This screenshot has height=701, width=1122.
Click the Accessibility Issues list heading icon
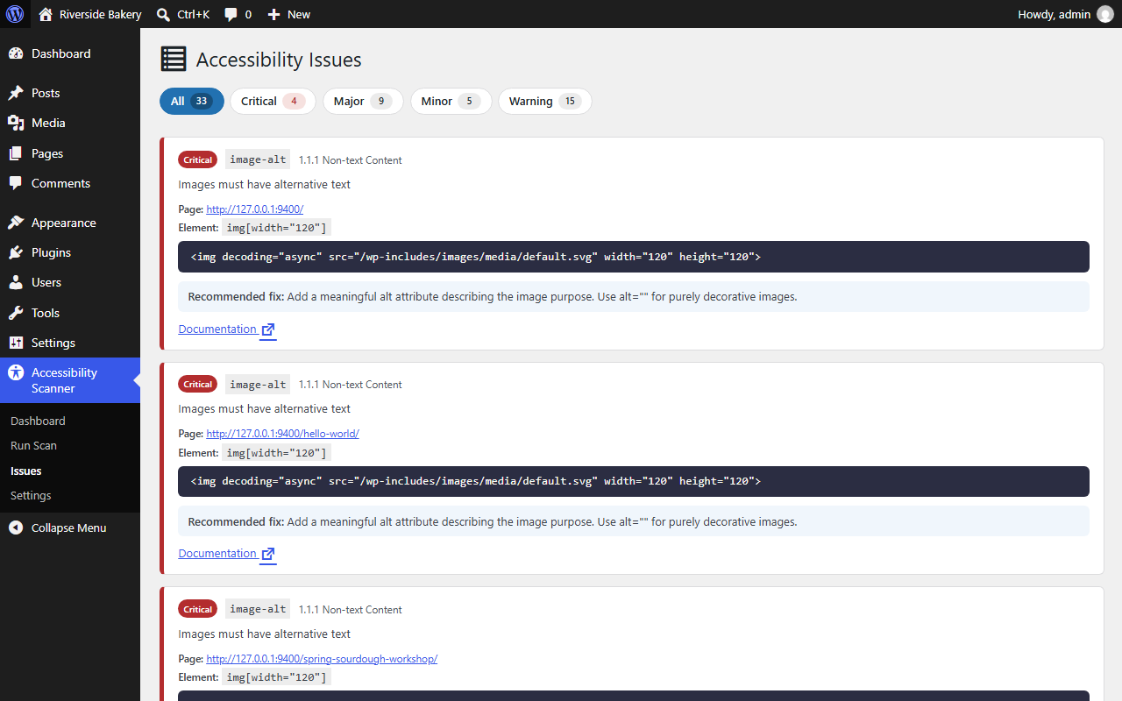(x=174, y=59)
